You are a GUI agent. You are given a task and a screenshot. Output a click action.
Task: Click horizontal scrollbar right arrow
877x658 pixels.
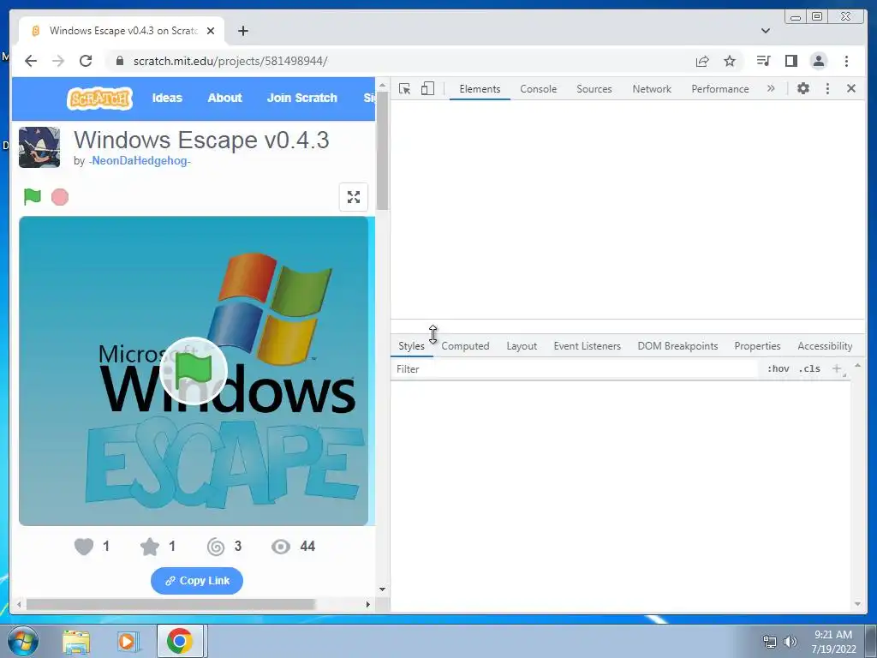[367, 604]
